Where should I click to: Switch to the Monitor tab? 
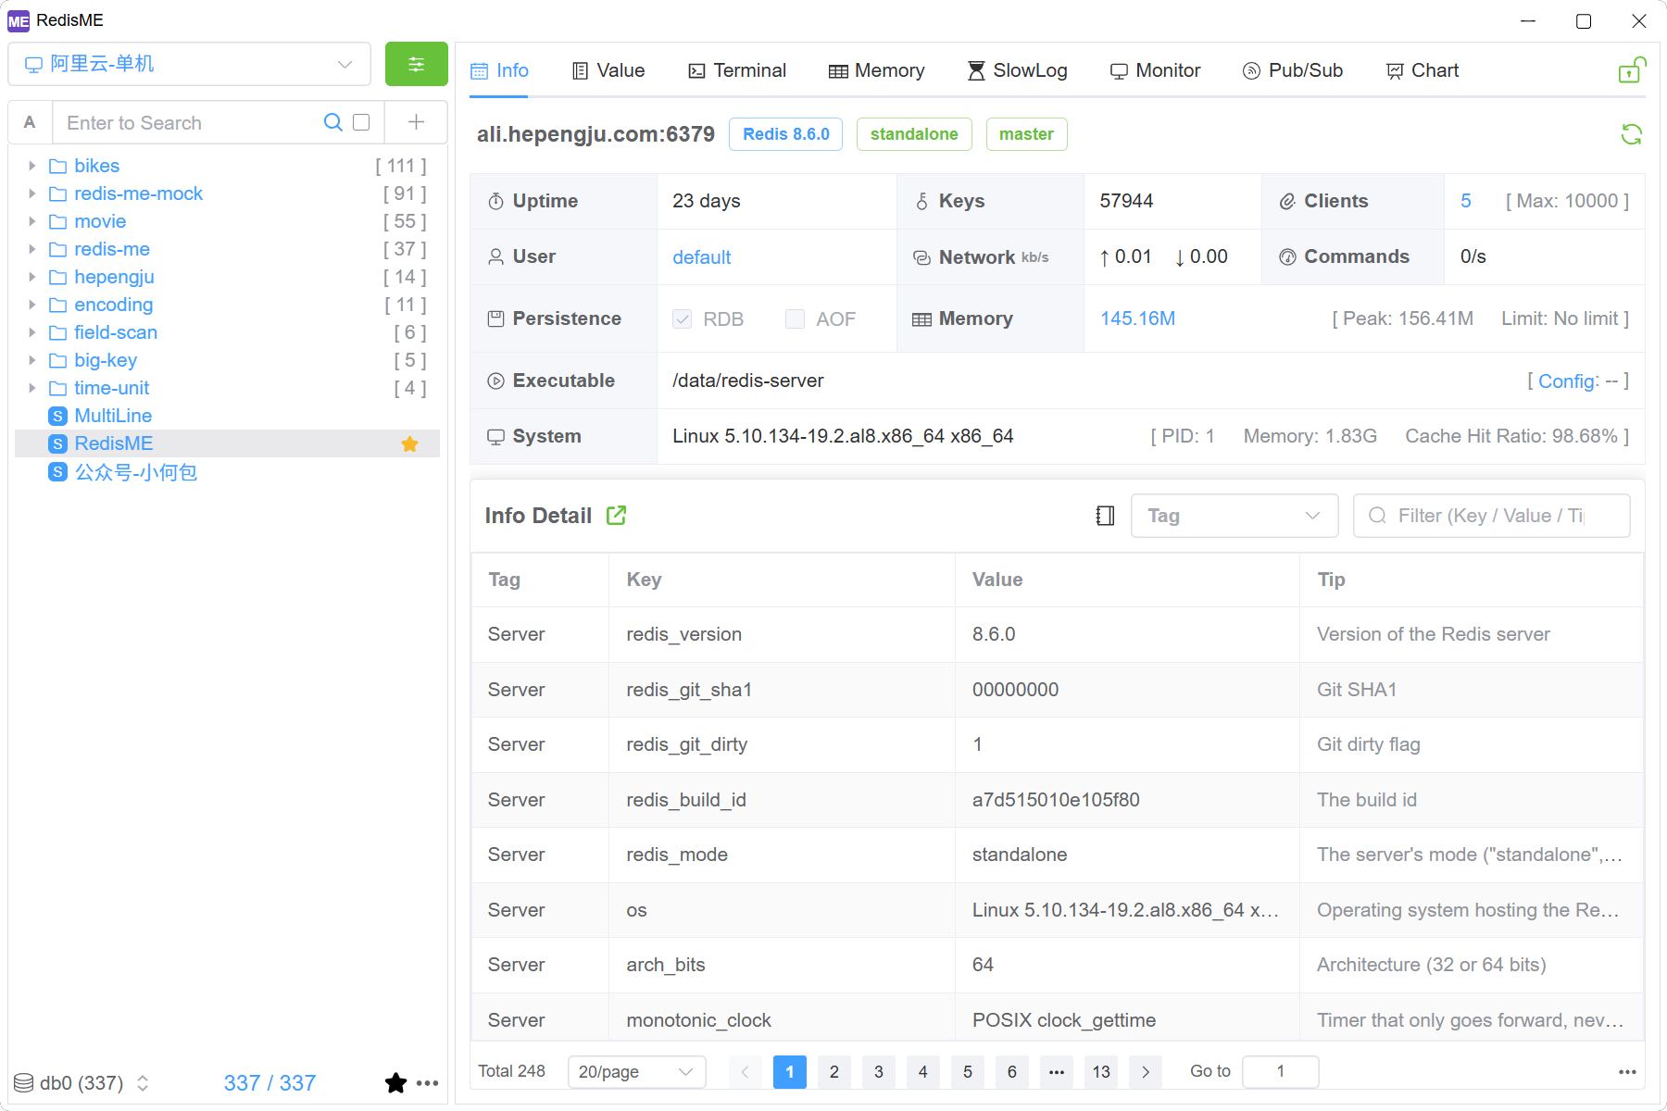tap(1155, 70)
